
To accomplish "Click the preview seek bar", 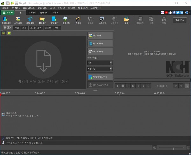I will [x=152, y=80].
